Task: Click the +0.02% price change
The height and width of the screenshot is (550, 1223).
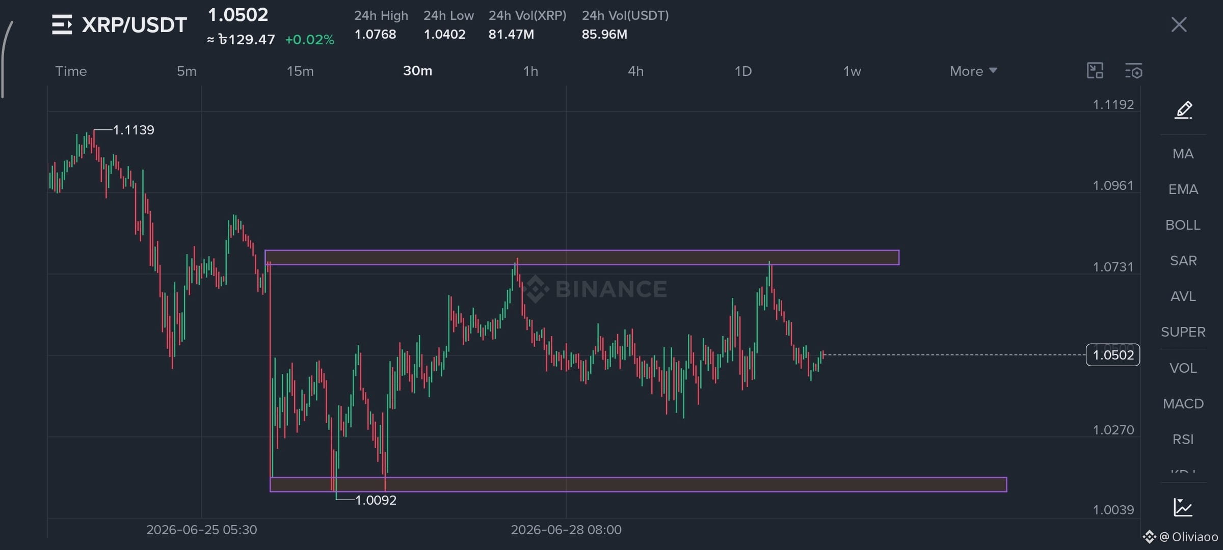Action: click(309, 40)
